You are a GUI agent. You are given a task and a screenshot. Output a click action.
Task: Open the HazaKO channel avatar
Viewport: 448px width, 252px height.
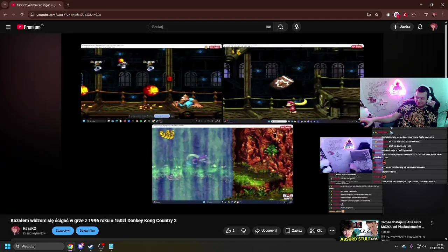point(15,231)
